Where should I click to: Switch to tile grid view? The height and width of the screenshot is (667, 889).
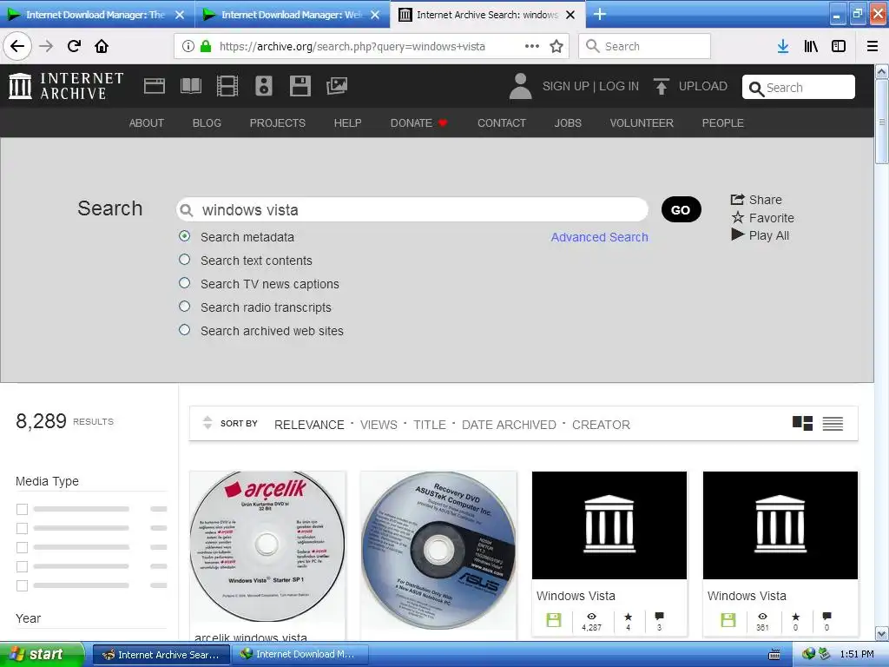(802, 423)
